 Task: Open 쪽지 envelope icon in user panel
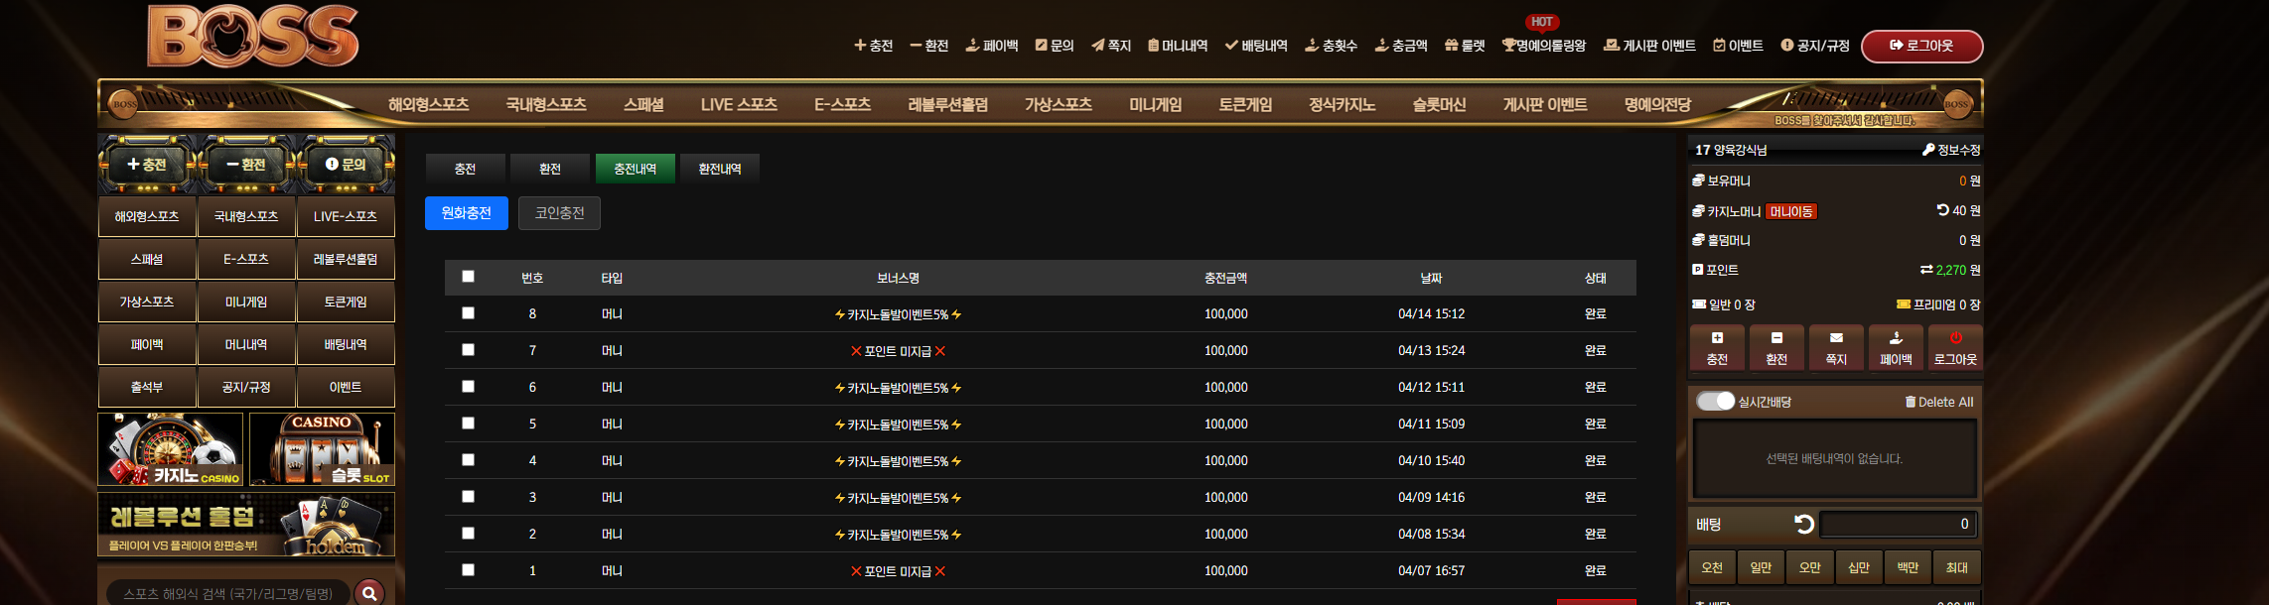point(1836,338)
